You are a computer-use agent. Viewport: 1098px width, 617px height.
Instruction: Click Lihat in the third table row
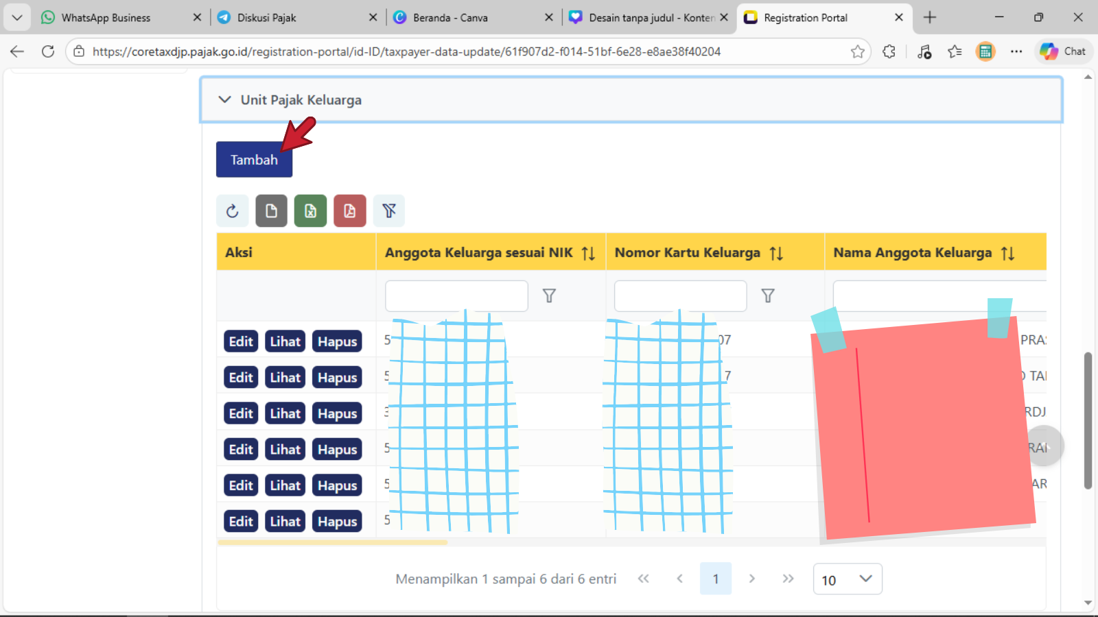click(x=285, y=413)
